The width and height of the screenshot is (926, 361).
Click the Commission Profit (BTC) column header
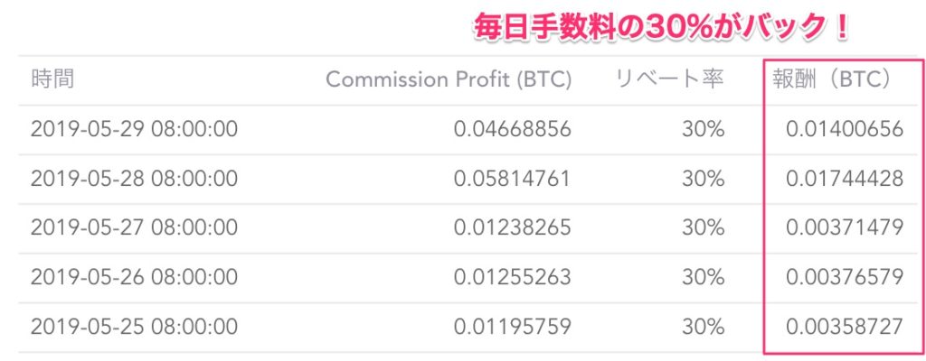point(449,79)
